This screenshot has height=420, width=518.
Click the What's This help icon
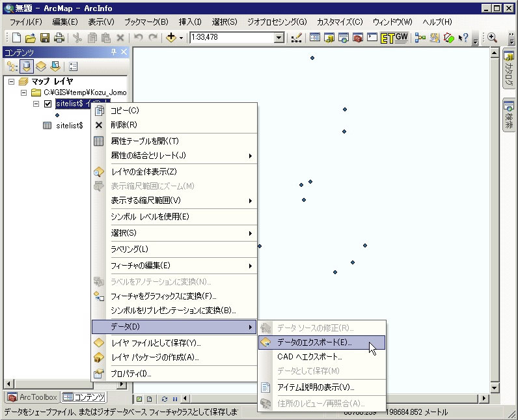[463, 38]
